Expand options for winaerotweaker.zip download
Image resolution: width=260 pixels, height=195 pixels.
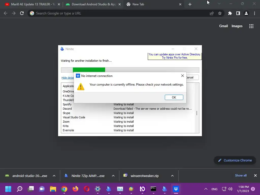click(x=172, y=176)
